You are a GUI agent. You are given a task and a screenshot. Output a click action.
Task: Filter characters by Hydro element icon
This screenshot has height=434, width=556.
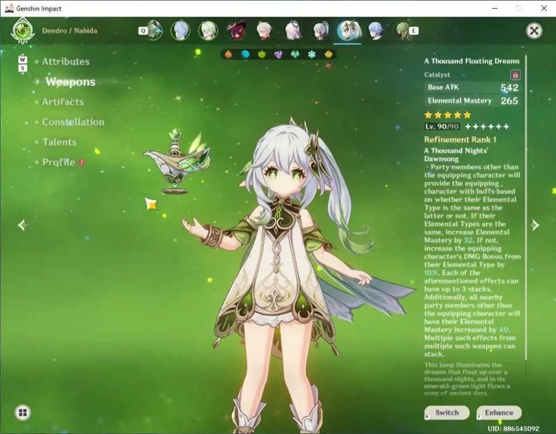(x=245, y=54)
